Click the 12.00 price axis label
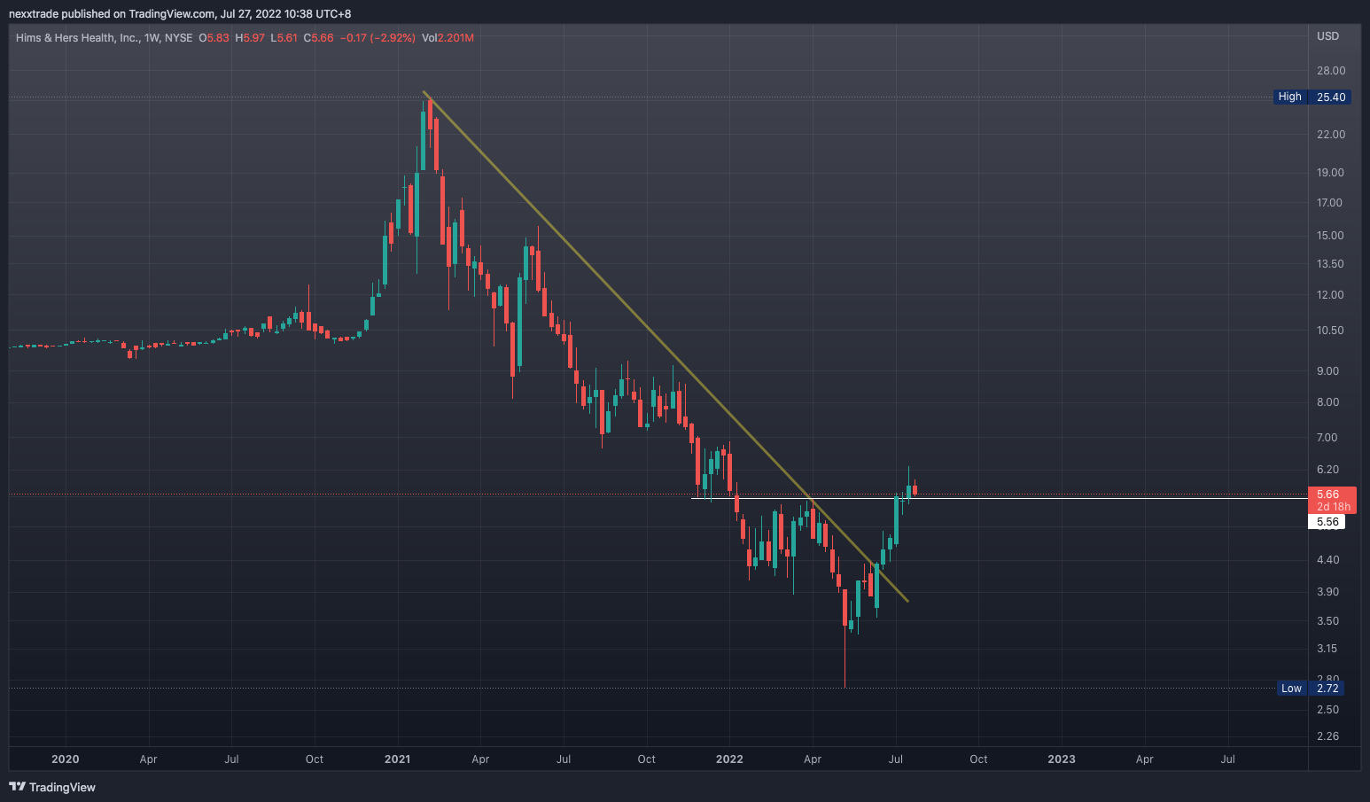Screen dimensions: 1370x802 1331,295
